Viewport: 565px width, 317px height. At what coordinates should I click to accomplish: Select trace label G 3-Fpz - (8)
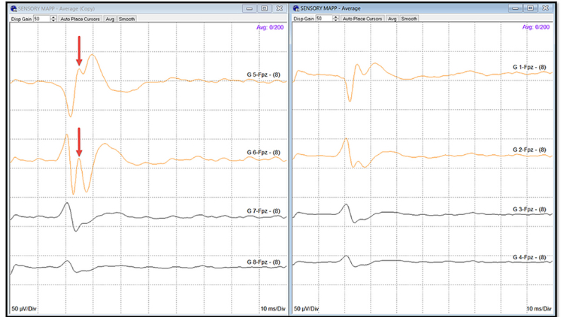pyautogui.click(x=529, y=209)
